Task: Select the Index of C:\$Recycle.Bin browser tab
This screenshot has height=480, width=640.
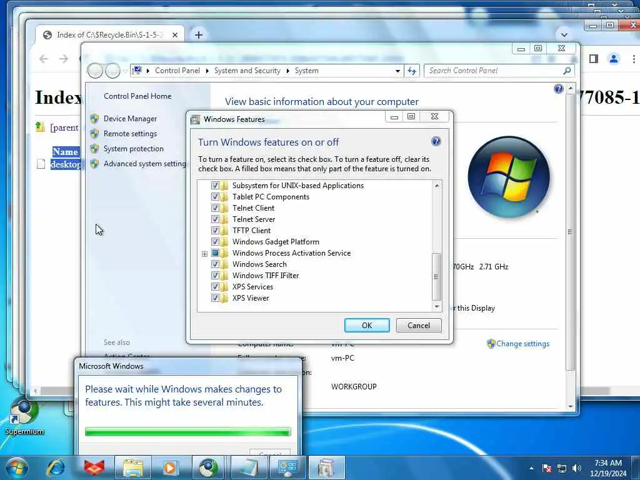Action: (110, 35)
